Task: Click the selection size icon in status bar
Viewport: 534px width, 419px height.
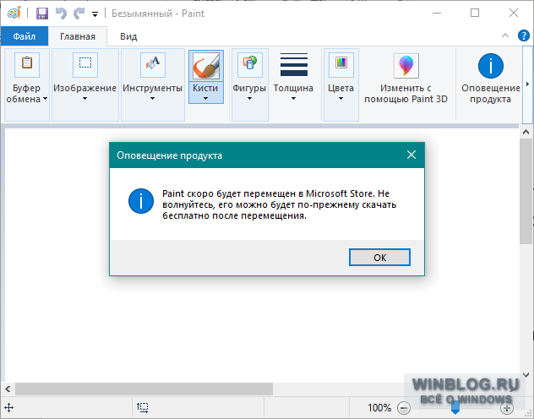Action: tap(143, 407)
